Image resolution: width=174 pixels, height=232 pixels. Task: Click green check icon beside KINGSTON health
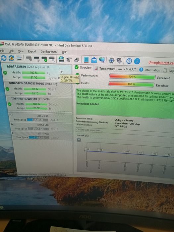click(7, 89)
